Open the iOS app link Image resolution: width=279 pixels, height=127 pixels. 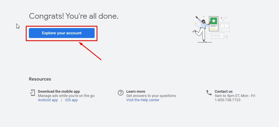coord(71,100)
